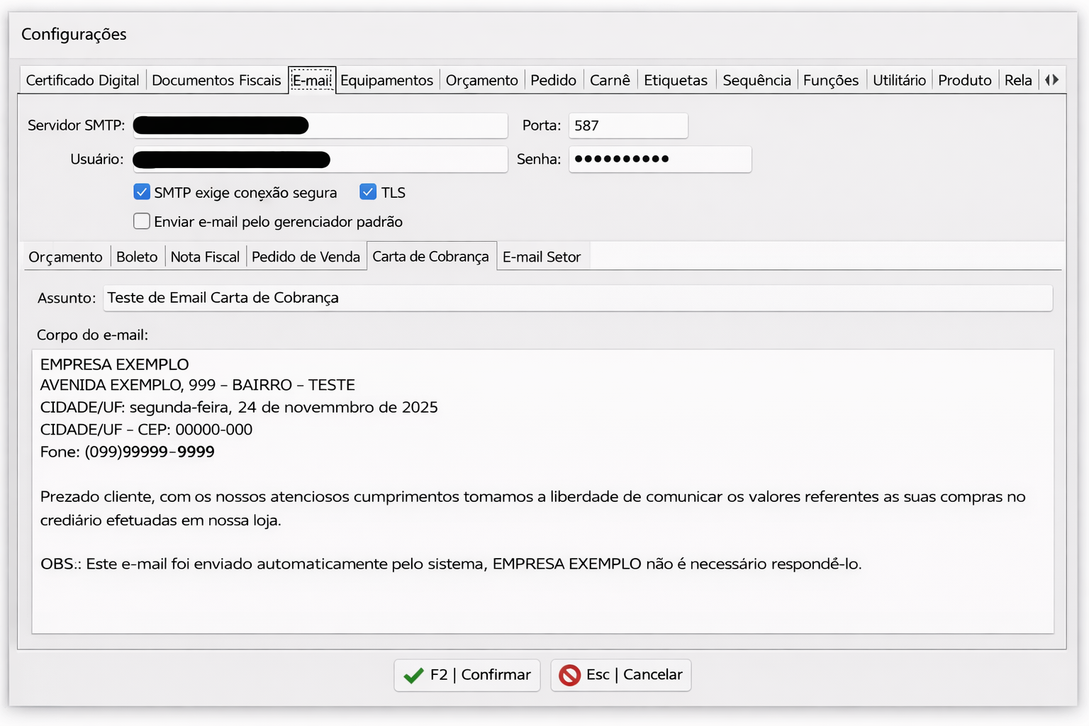This screenshot has width=1089, height=726.
Task: Click the Assunto subject field
Action: (x=577, y=298)
